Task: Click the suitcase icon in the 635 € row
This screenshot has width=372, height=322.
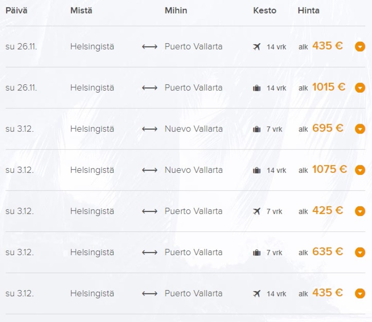Action: (x=257, y=253)
